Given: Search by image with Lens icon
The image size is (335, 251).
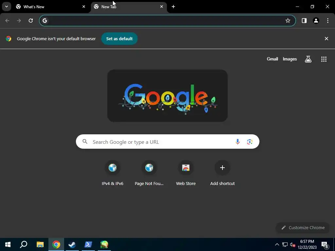Looking at the screenshot, I should click(x=250, y=142).
